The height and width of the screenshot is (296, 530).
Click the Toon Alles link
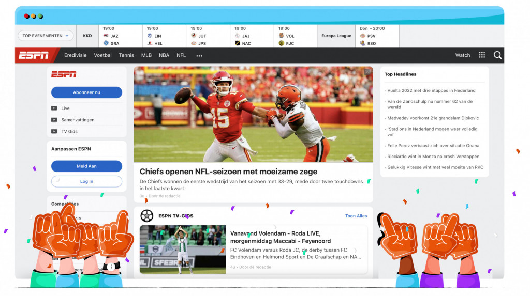(356, 216)
